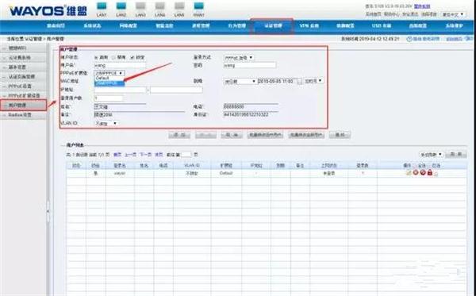
Task: Open the PPPoE login method dropdown
Action: 239,58
